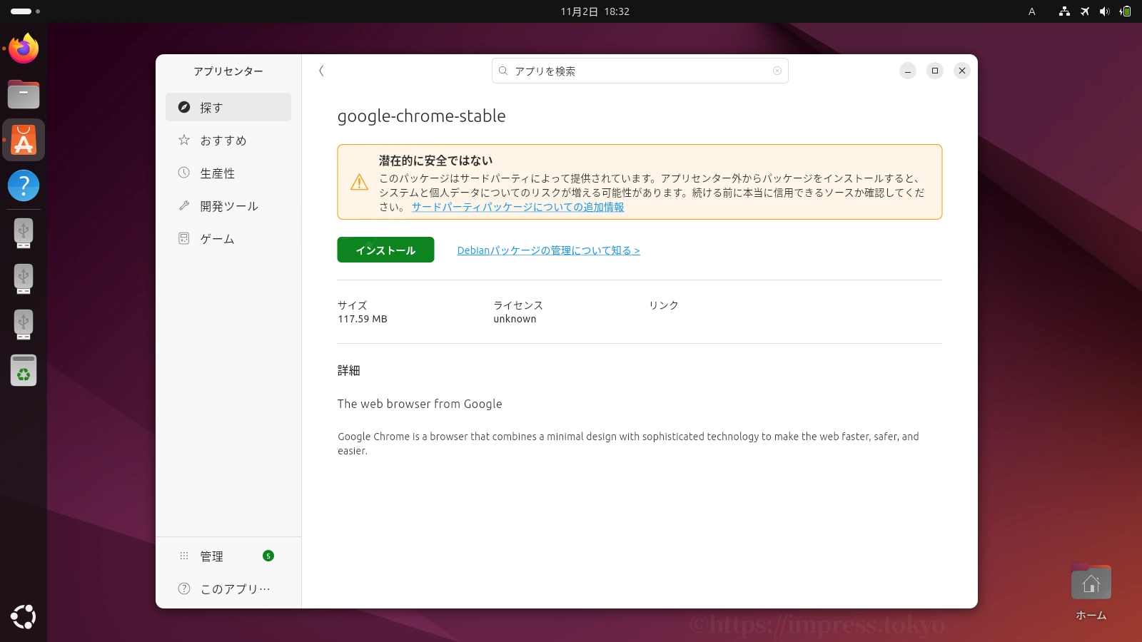Image resolution: width=1142 pixels, height=642 pixels.
Task: Click the 117.59 MB size value
Action: [363, 319]
